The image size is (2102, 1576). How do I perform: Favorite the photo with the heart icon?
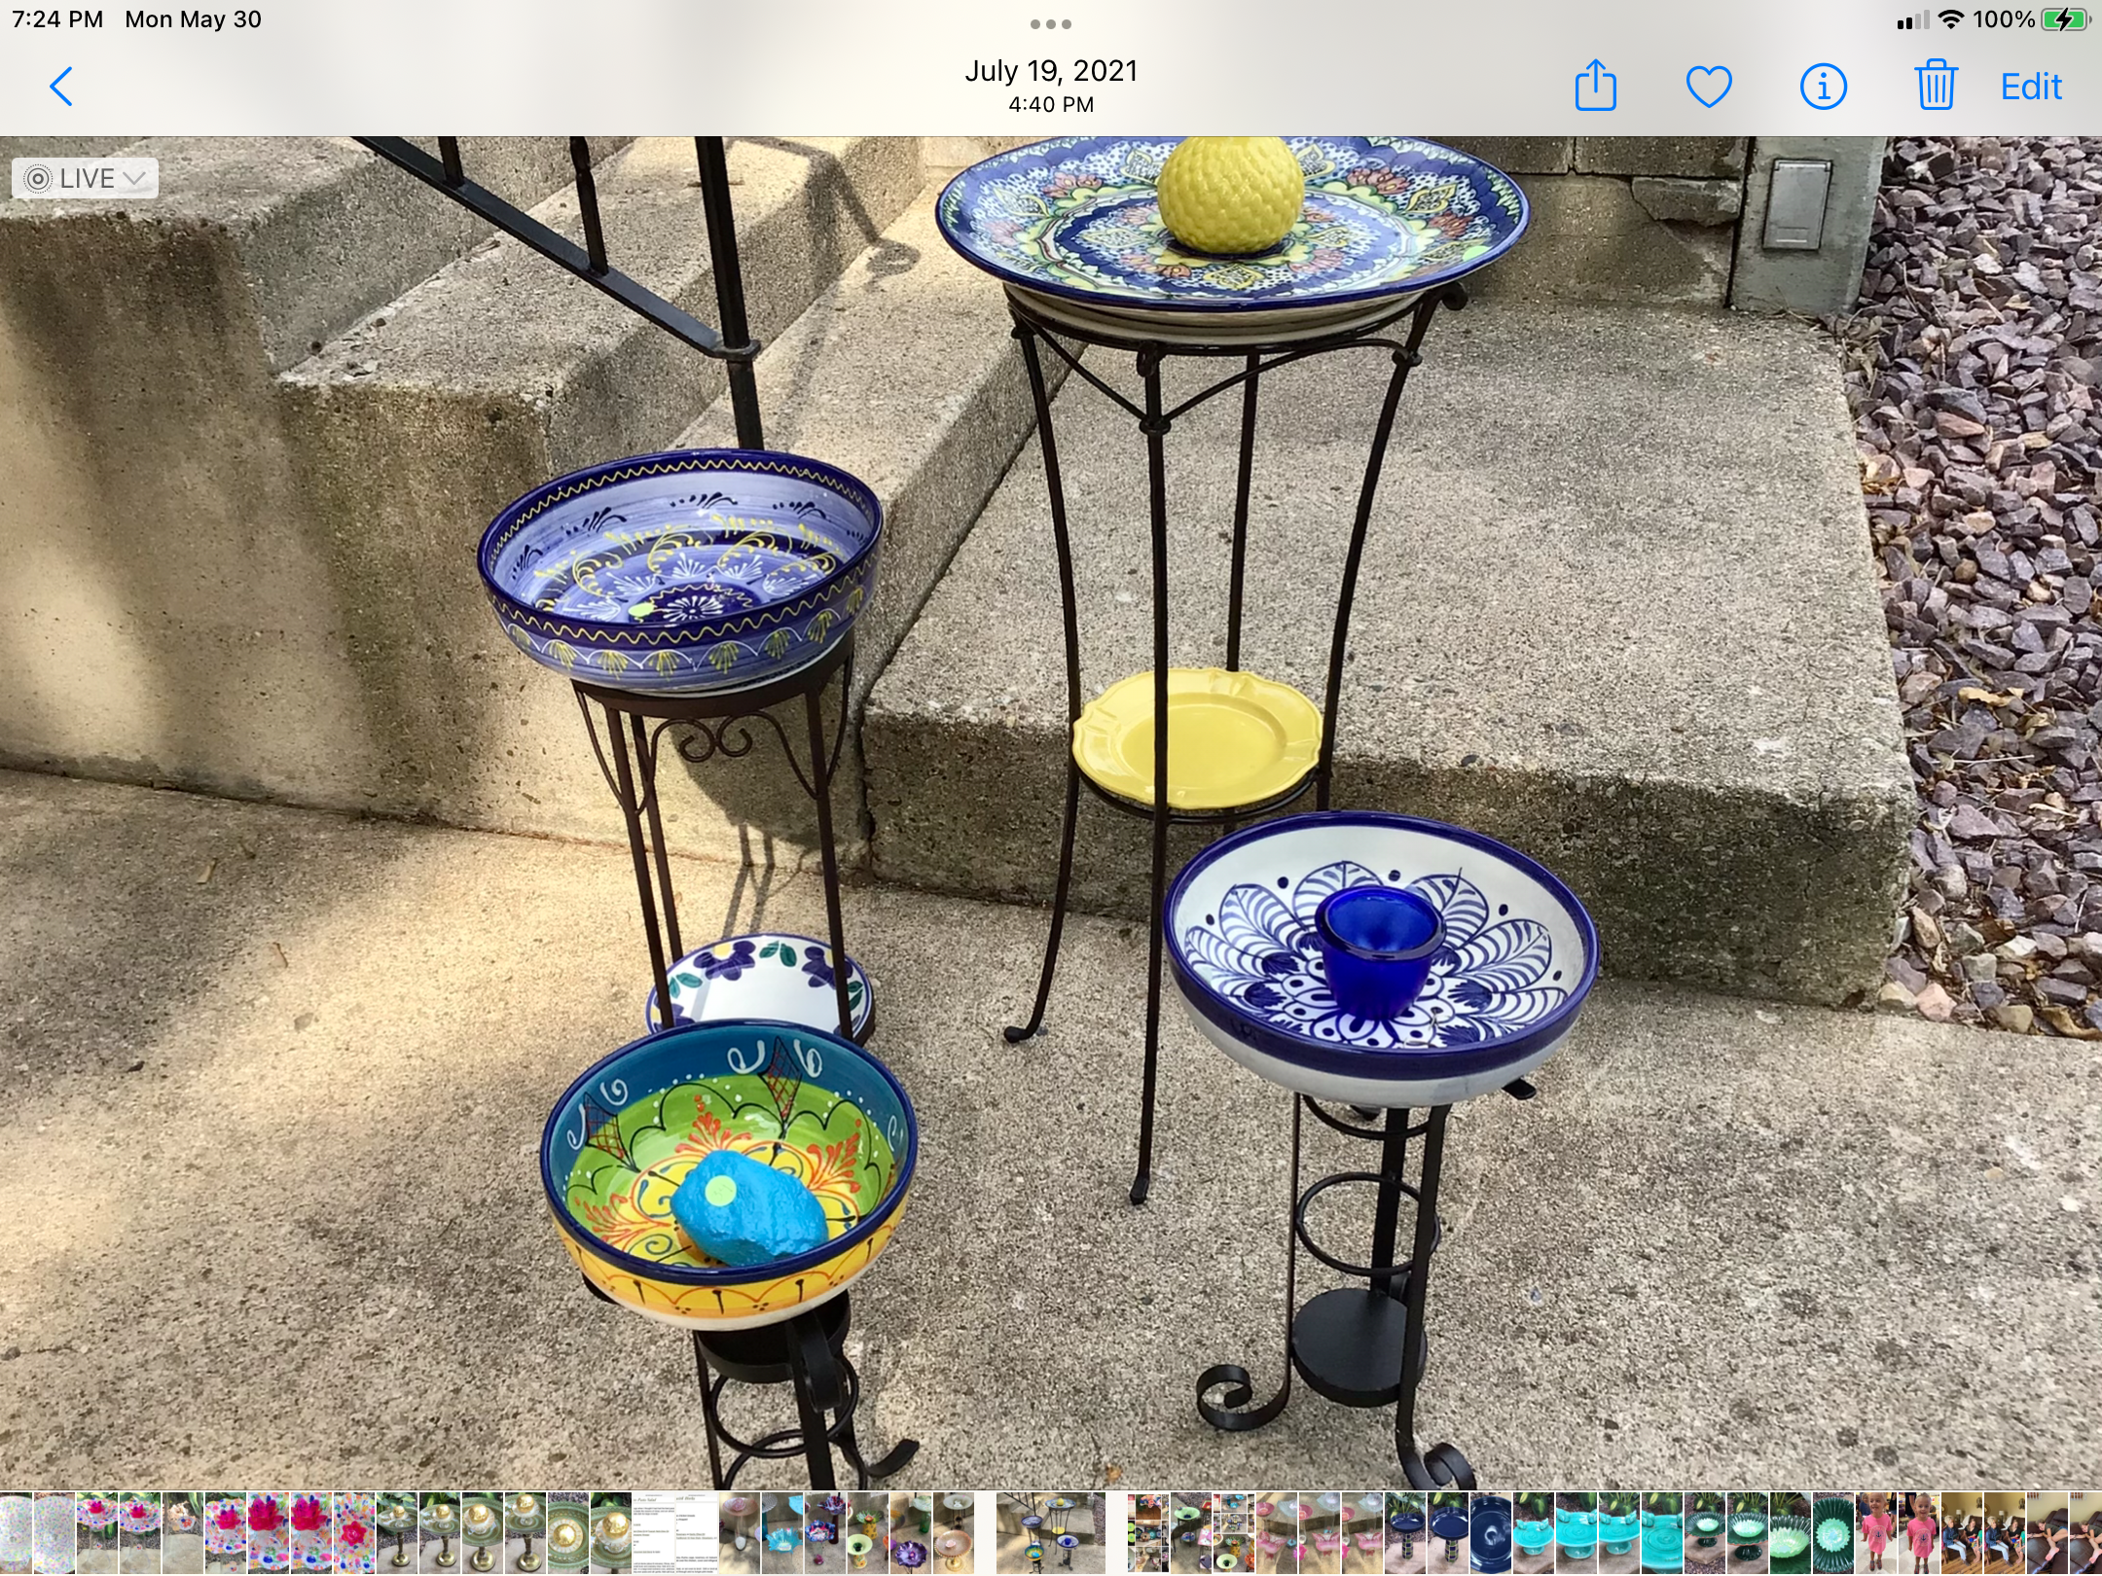1709,87
